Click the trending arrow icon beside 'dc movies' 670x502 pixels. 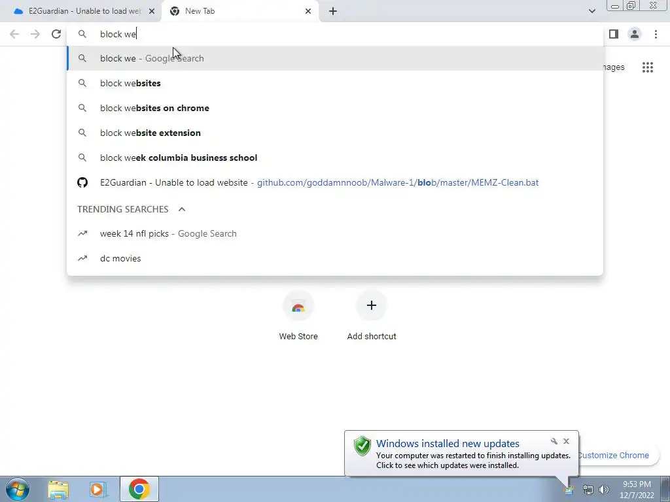pos(82,258)
